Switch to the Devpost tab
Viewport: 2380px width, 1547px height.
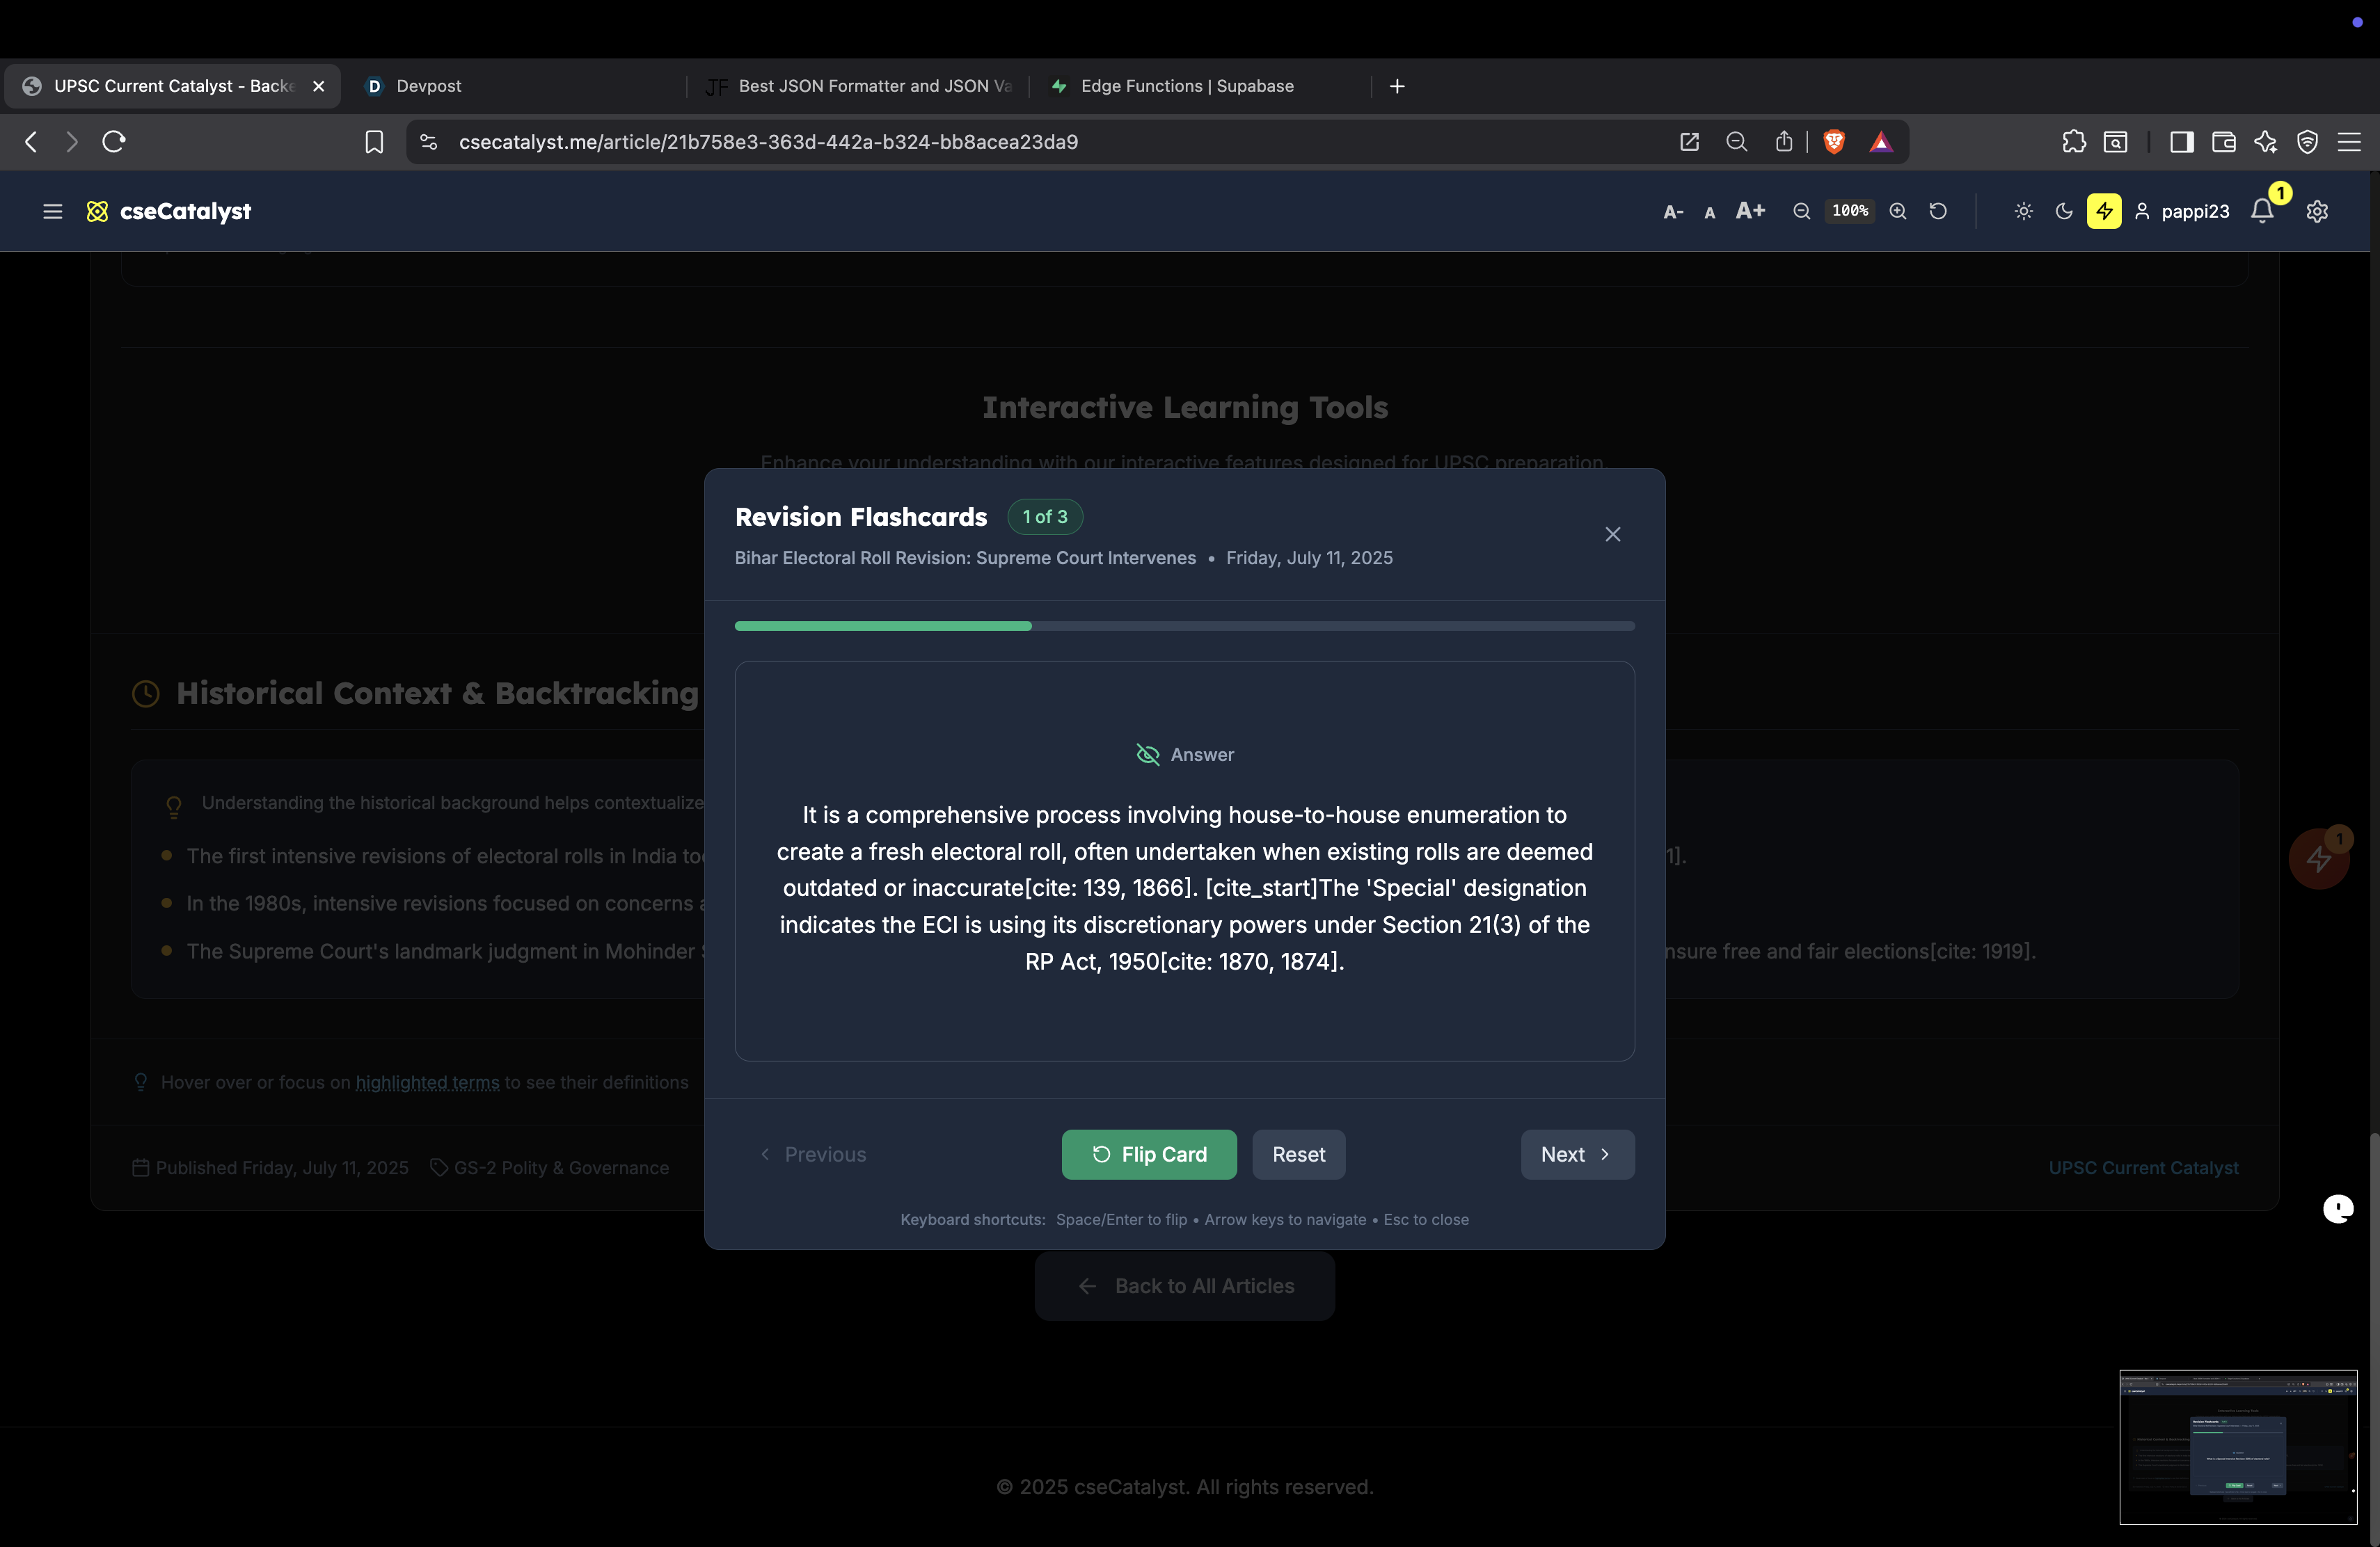428,86
